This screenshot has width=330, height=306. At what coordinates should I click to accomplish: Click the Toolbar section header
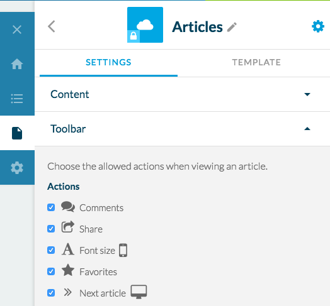(x=182, y=129)
